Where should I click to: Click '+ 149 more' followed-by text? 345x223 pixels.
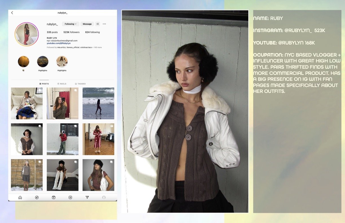pyautogui.click(x=97, y=47)
